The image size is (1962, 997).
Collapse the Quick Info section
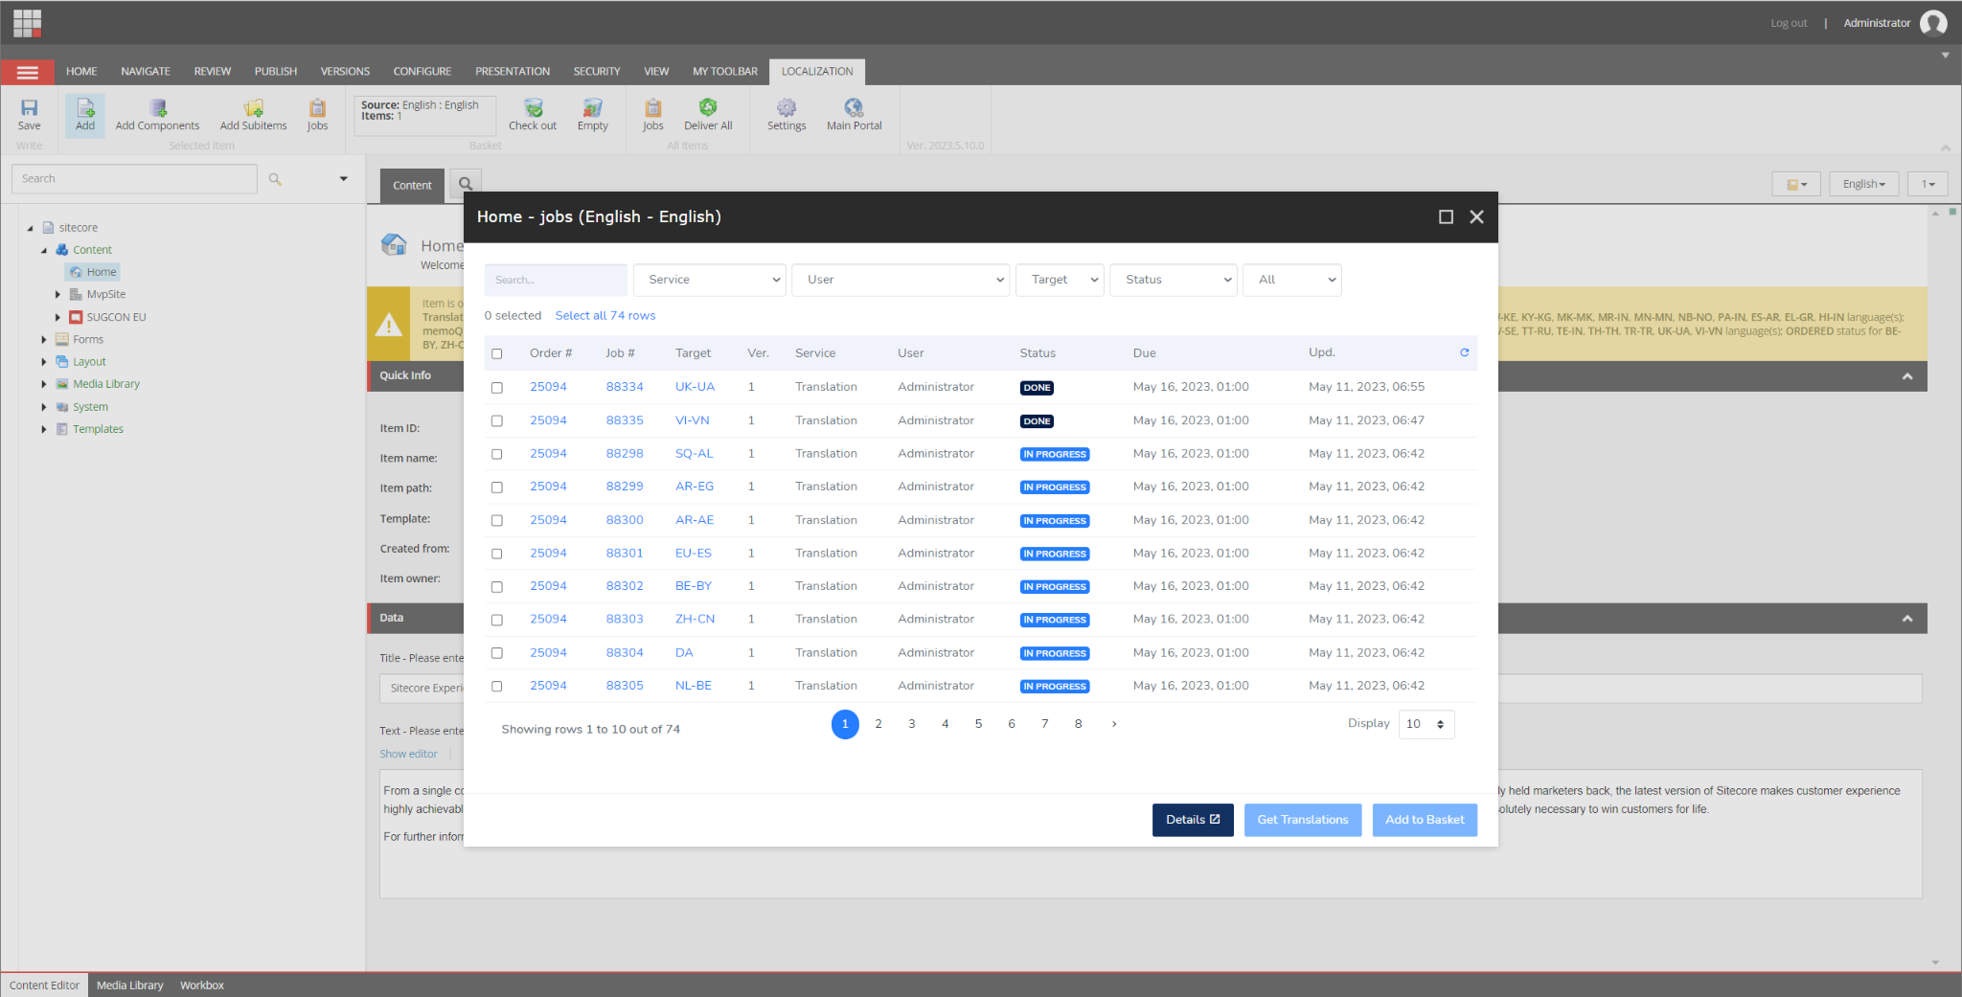(x=1907, y=376)
